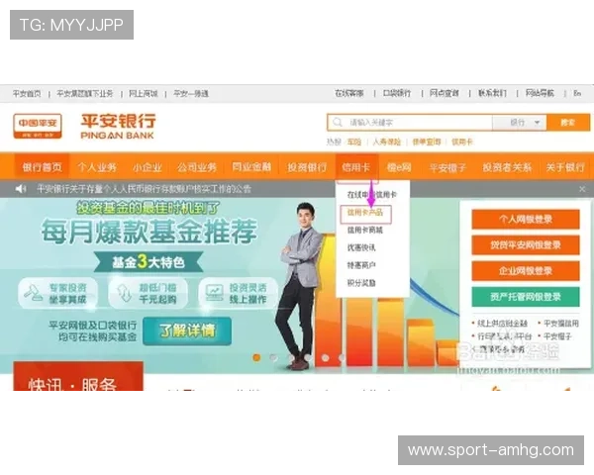Open 网点查询 in the top bar
This screenshot has width=594, height=475.
tap(444, 93)
